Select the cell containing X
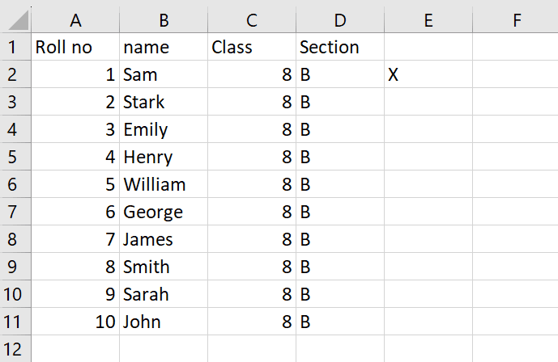This screenshot has height=362, width=558. pyautogui.click(x=428, y=74)
